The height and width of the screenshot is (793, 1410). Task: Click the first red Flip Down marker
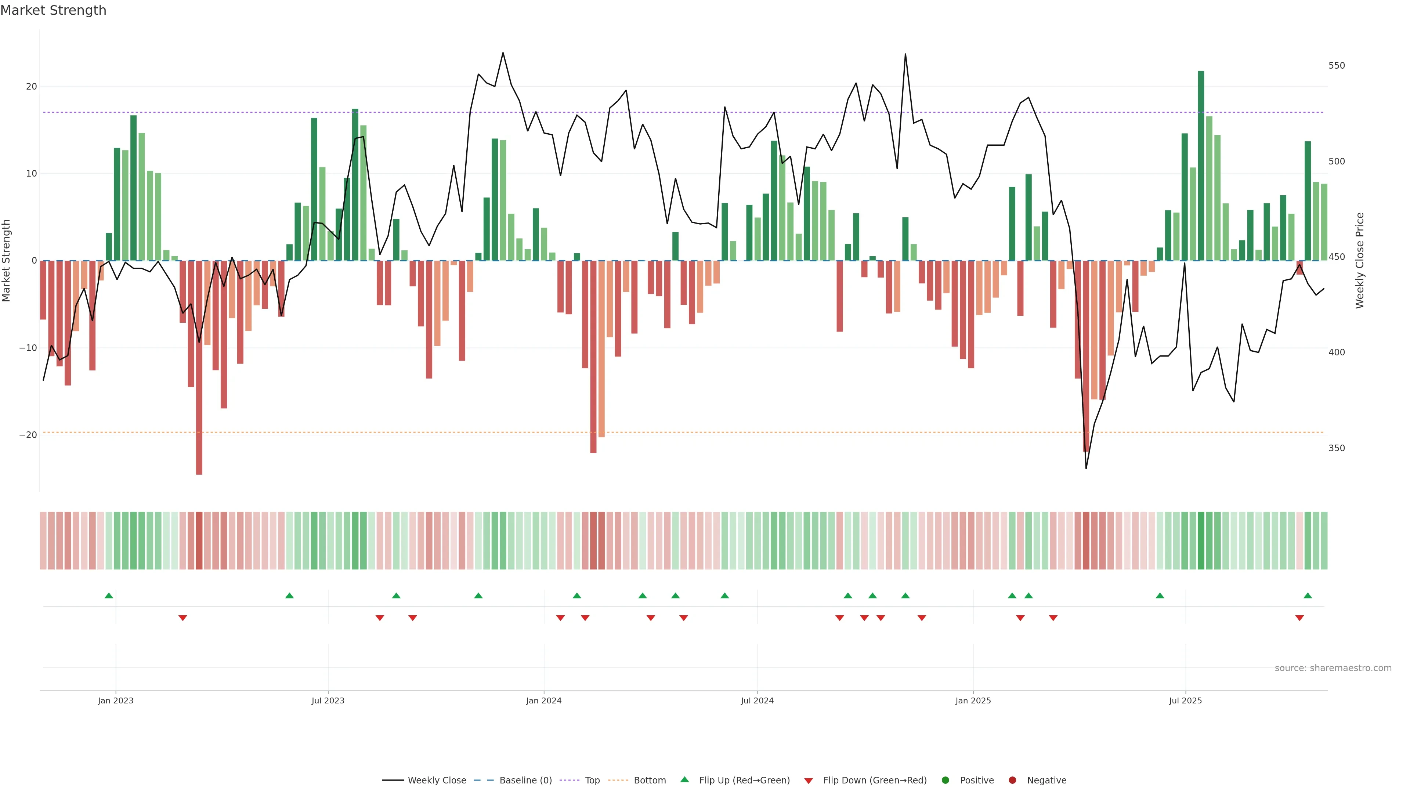tap(183, 618)
